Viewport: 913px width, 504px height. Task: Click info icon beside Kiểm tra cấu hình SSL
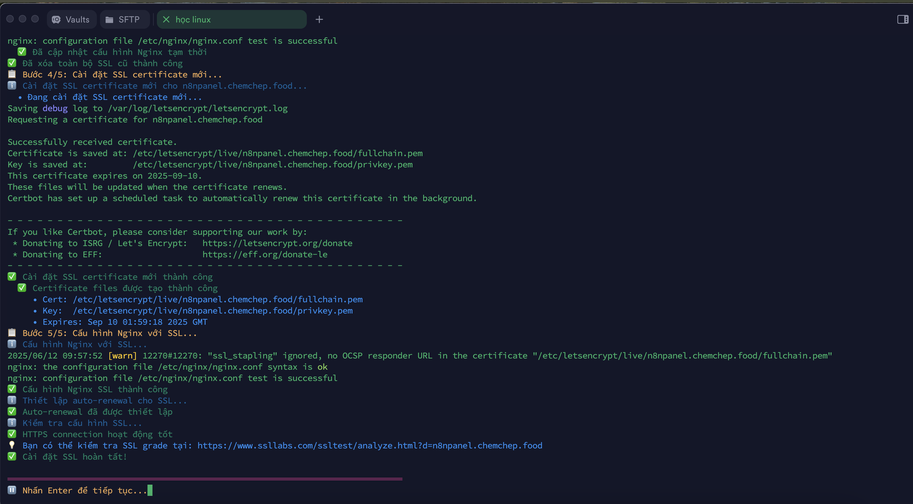pyautogui.click(x=12, y=422)
